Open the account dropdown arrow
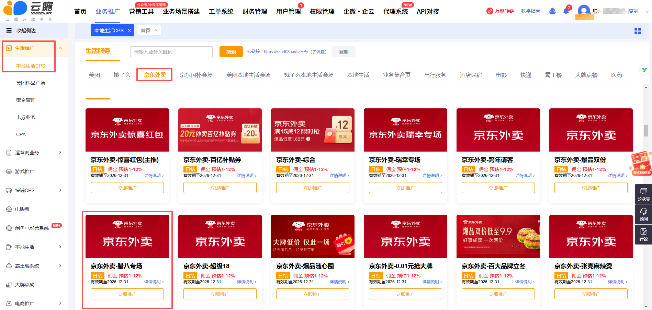This screenshot has height=310, width=652. point(647,11)
